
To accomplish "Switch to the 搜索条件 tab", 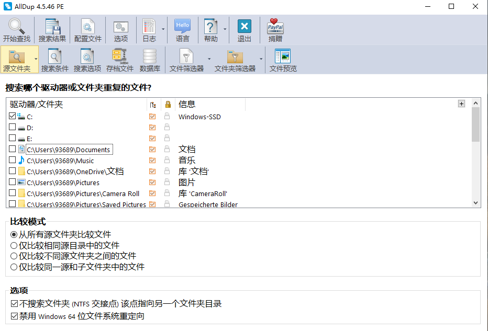I will [54, 60].
